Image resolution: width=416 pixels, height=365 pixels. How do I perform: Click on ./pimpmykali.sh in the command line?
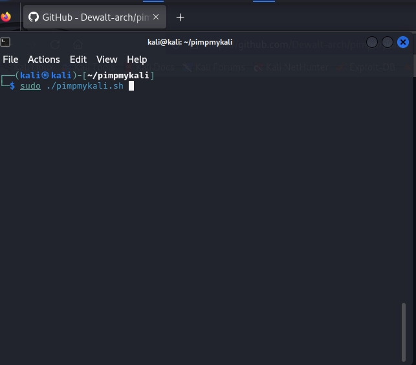click(84, 86)
